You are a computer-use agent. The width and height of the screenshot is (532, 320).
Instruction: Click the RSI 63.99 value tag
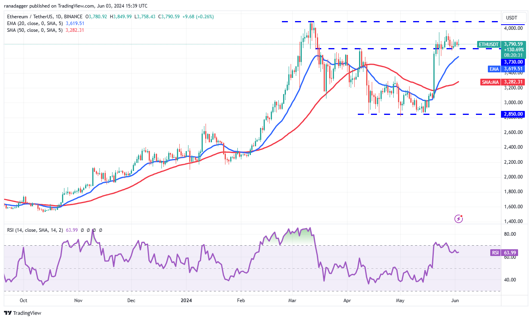[x=514, y=252]
